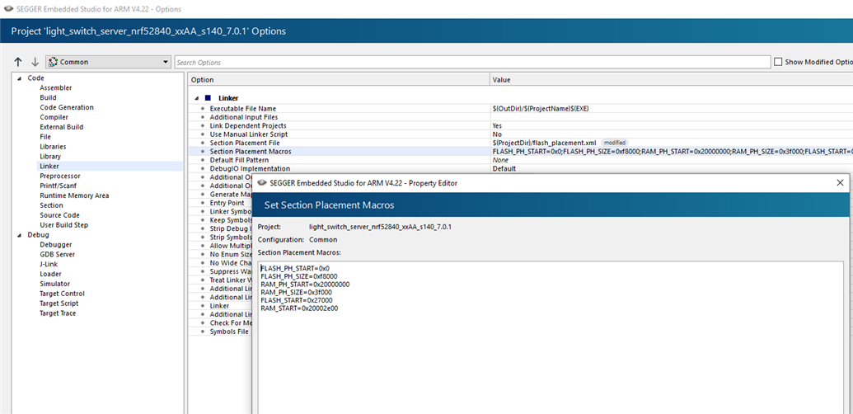
Task: Select Debugger category
Action: pyautogui.click(x=55, y=244)
